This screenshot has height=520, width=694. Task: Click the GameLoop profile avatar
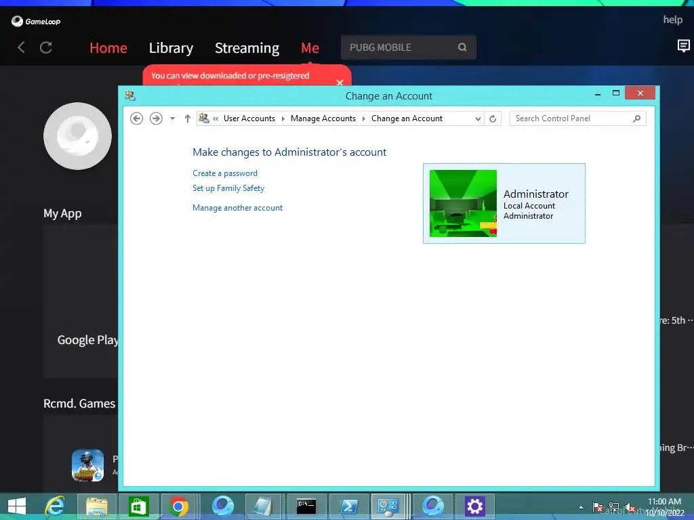coord(77,136)
